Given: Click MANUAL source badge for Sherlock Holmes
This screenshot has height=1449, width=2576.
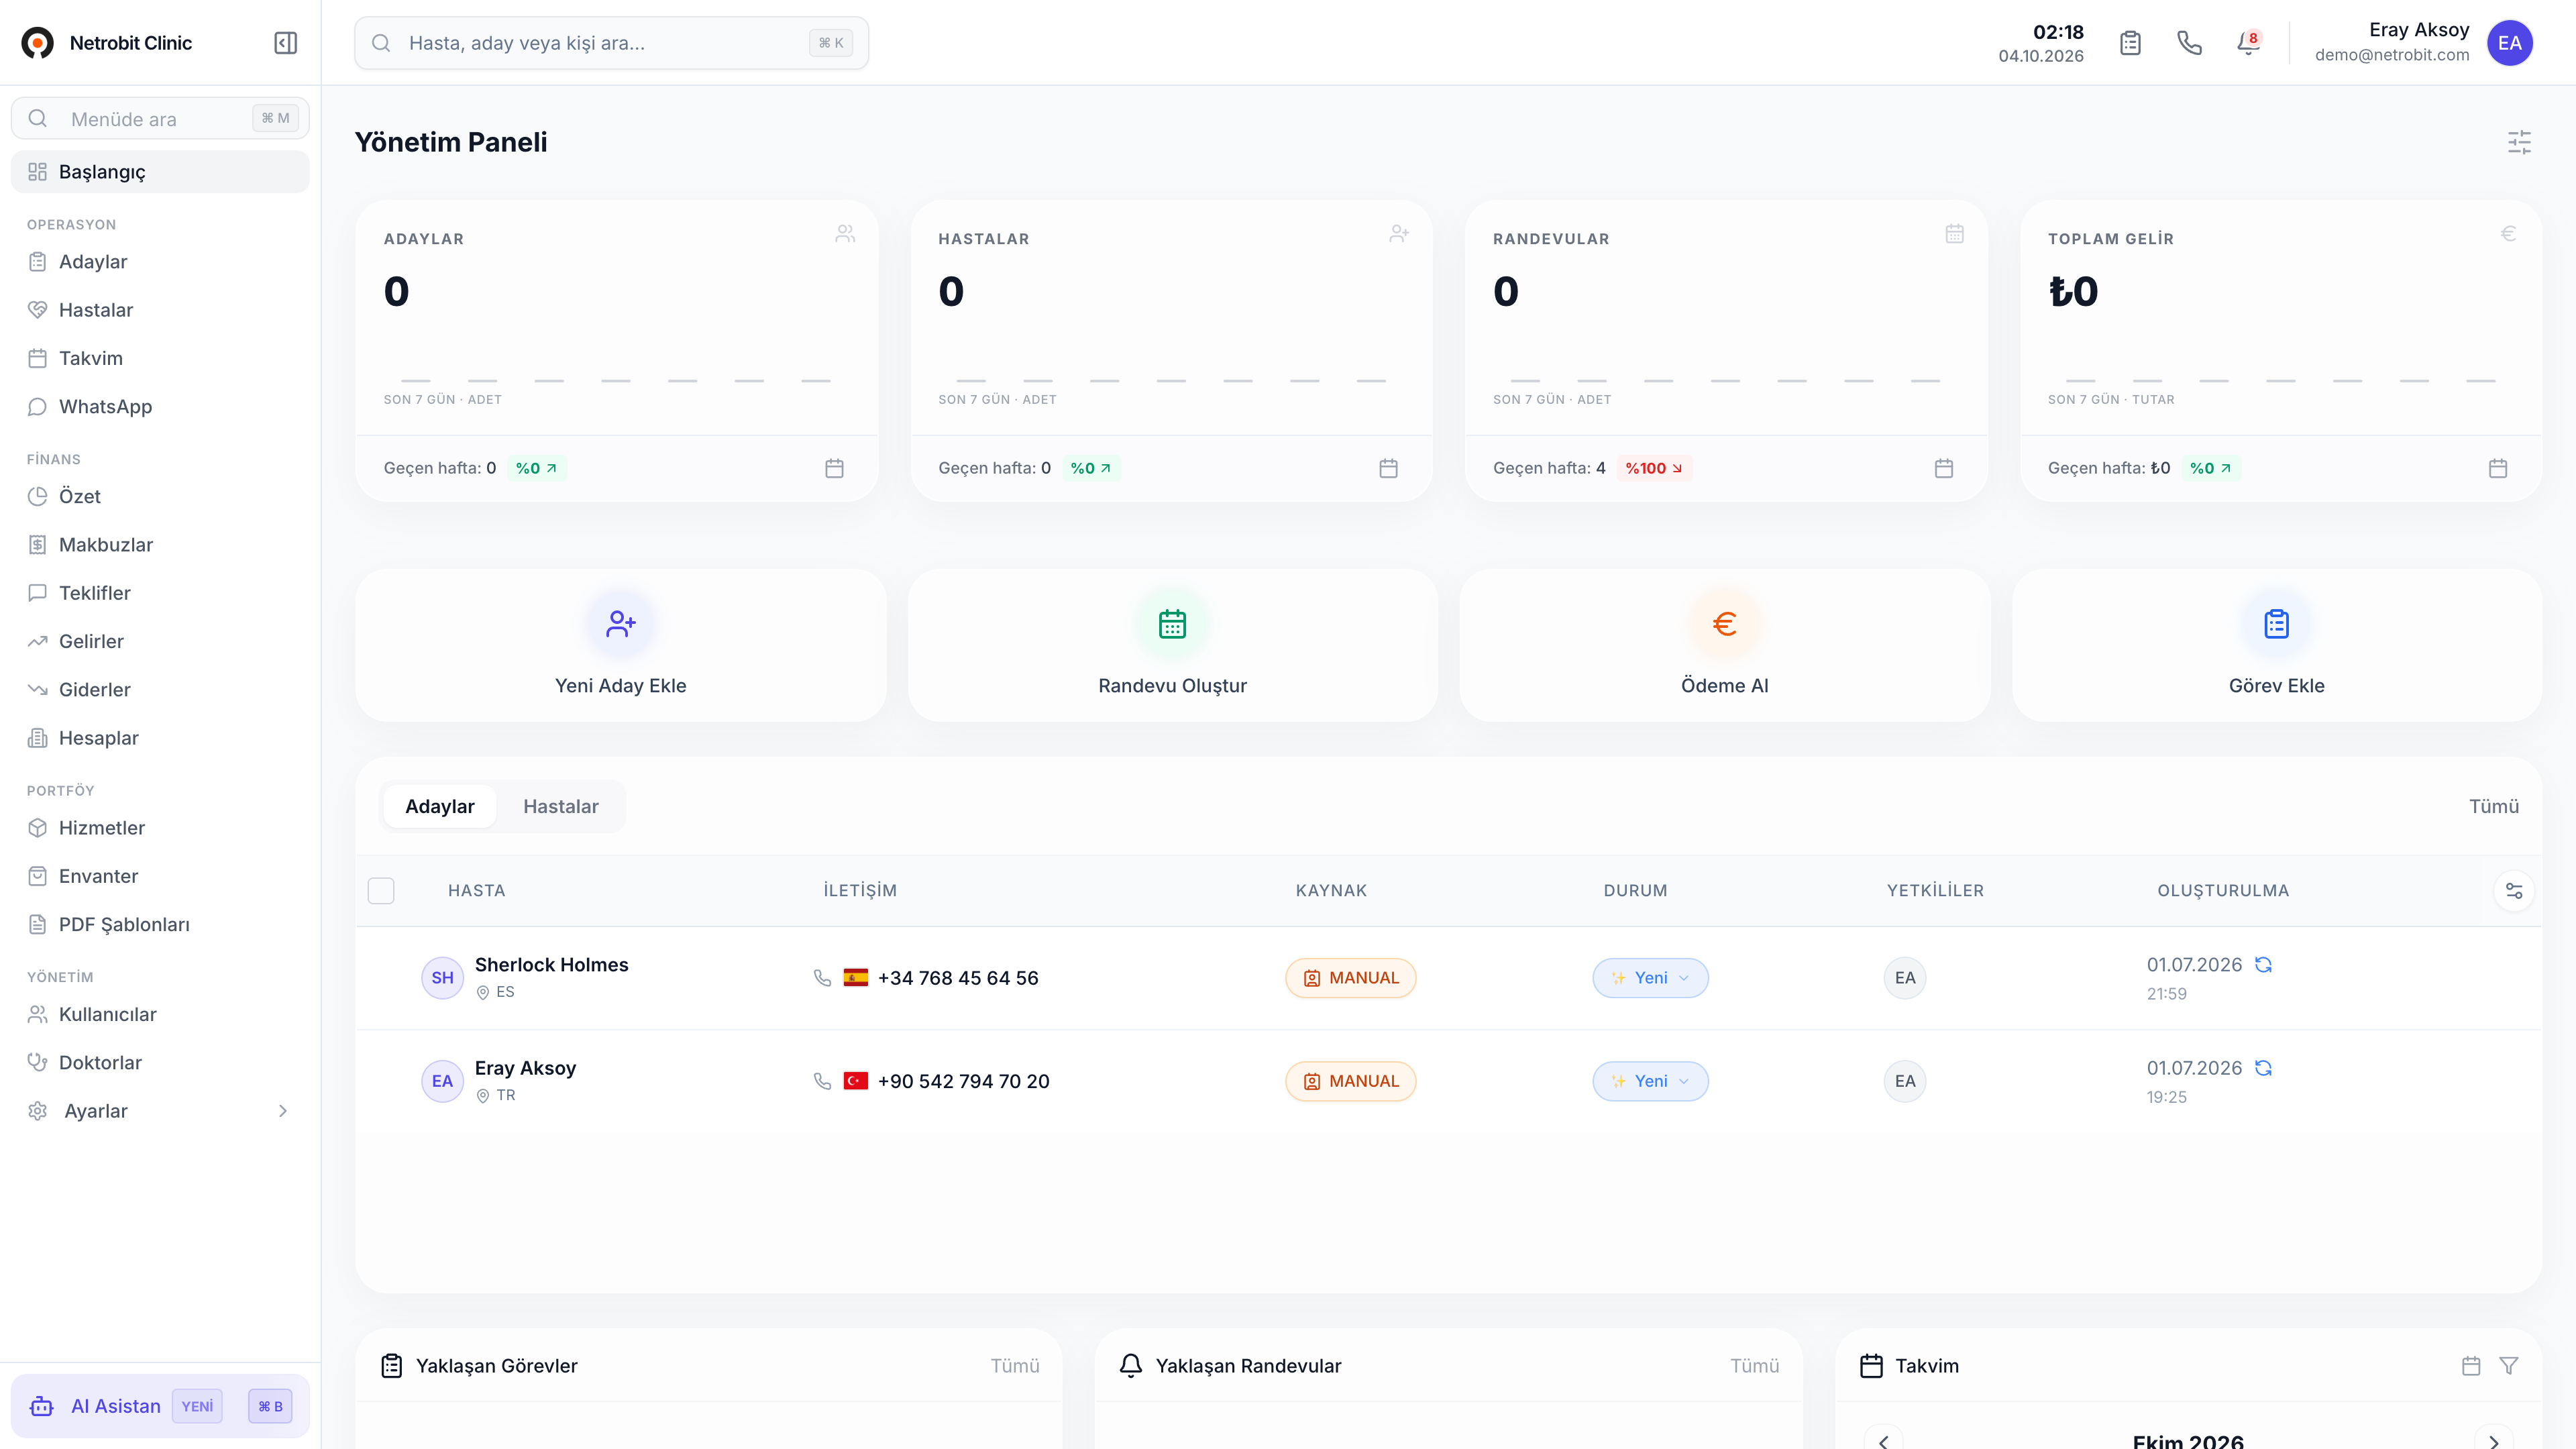Looking at the screenshot, I should tap(1350, 978).
